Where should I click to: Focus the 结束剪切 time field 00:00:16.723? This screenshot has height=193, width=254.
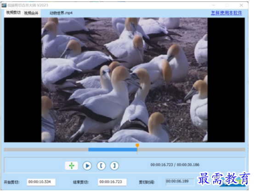[x=112, y=182]
